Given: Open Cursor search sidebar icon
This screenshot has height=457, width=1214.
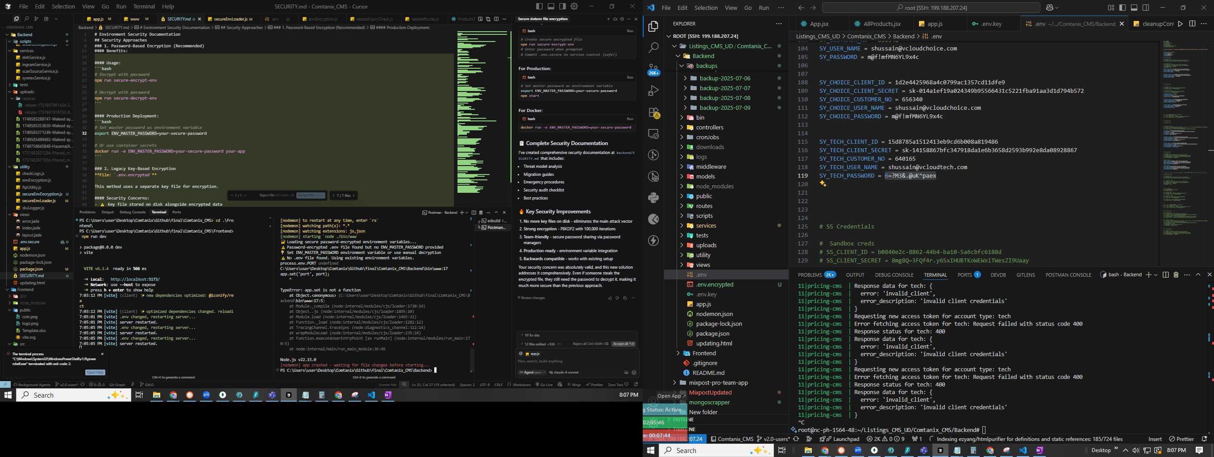Looking at the screenshot, I should 26,19.
